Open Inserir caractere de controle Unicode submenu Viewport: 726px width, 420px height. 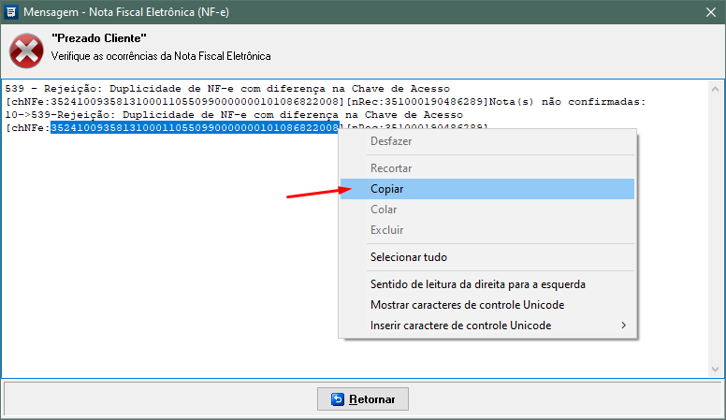460,326
